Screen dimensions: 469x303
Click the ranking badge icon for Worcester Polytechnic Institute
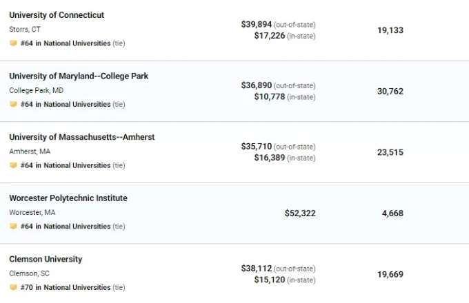(x=13, y=227)
